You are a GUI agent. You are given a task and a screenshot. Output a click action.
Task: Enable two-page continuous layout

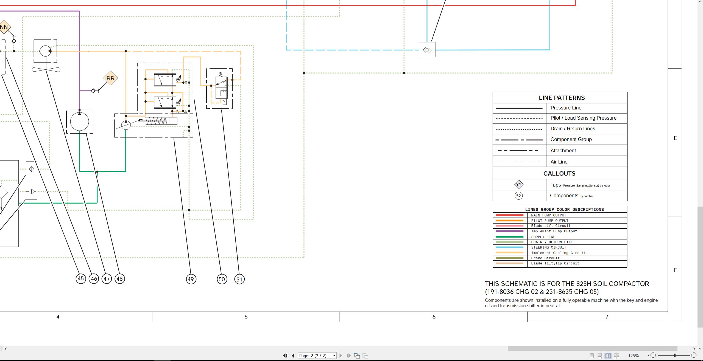pyautogui.click(x=616, y=356)
